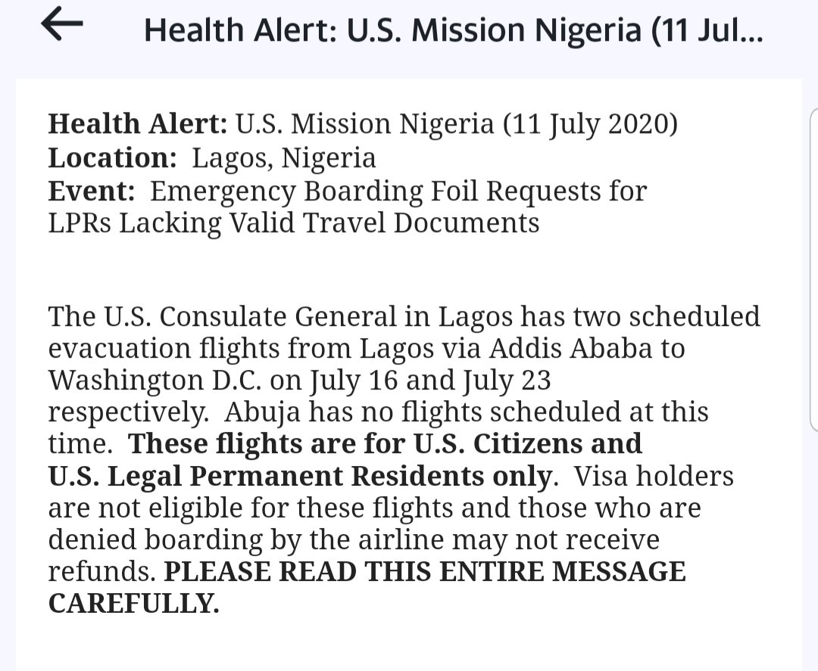
Task: Tap 'PLEASE READ THIS ENTIRE MESSAGE' bold text
Action: click(x=425, y=571)
